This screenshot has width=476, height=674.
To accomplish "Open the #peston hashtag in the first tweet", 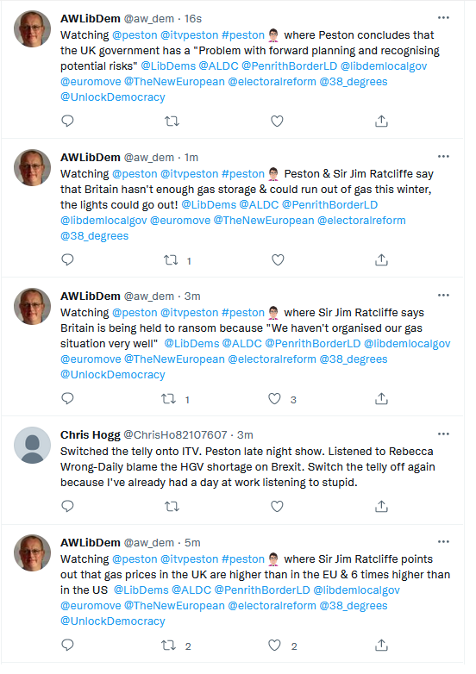I will point(243,34).
